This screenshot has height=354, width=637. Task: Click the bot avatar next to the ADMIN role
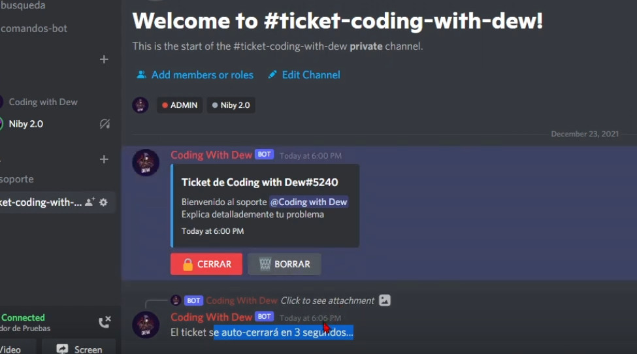tap(140, 105)
